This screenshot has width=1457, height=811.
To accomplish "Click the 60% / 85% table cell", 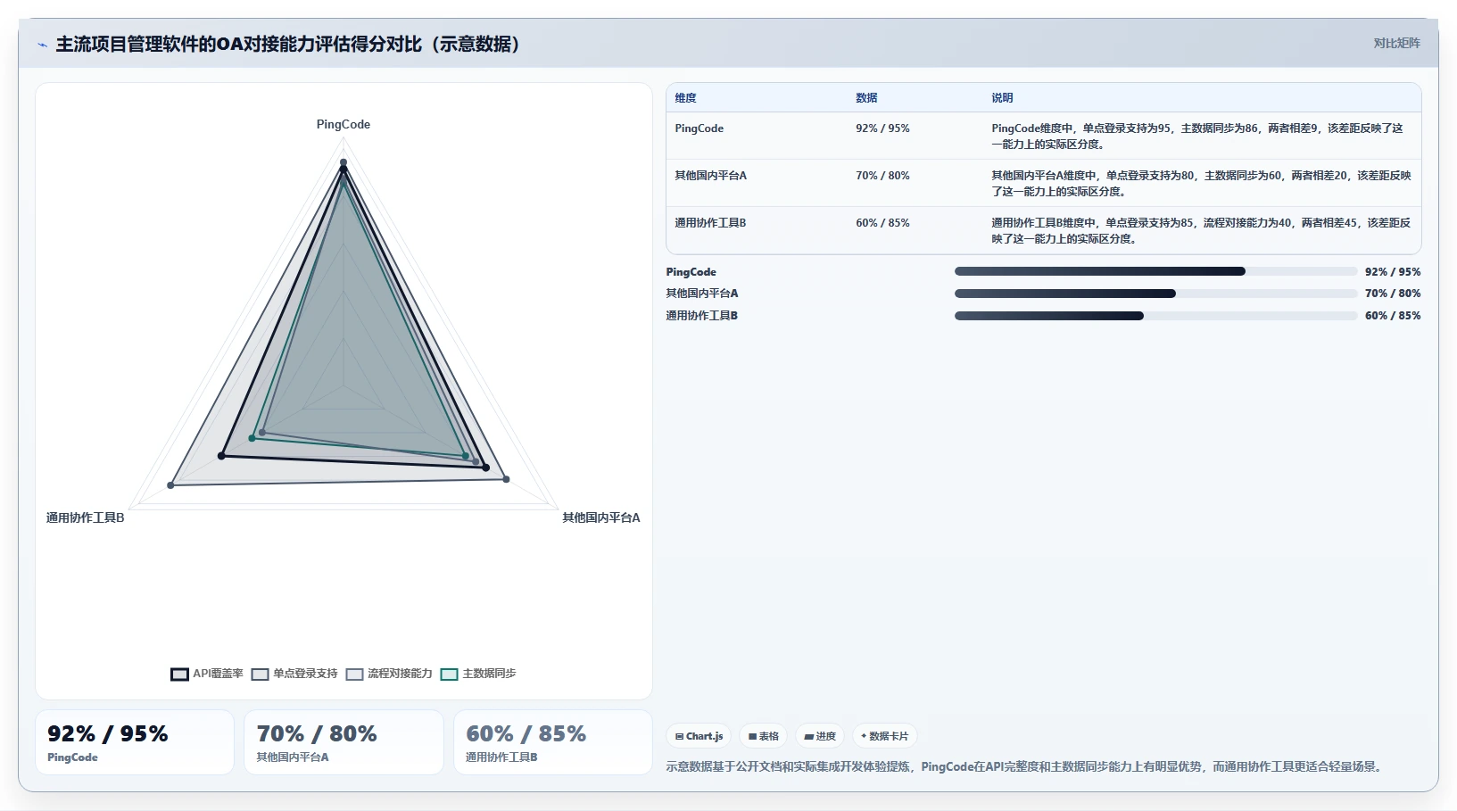I will coord(882,223).
